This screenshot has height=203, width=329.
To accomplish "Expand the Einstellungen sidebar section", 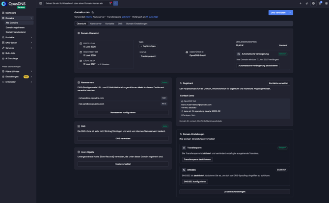I will coord(31,76).
